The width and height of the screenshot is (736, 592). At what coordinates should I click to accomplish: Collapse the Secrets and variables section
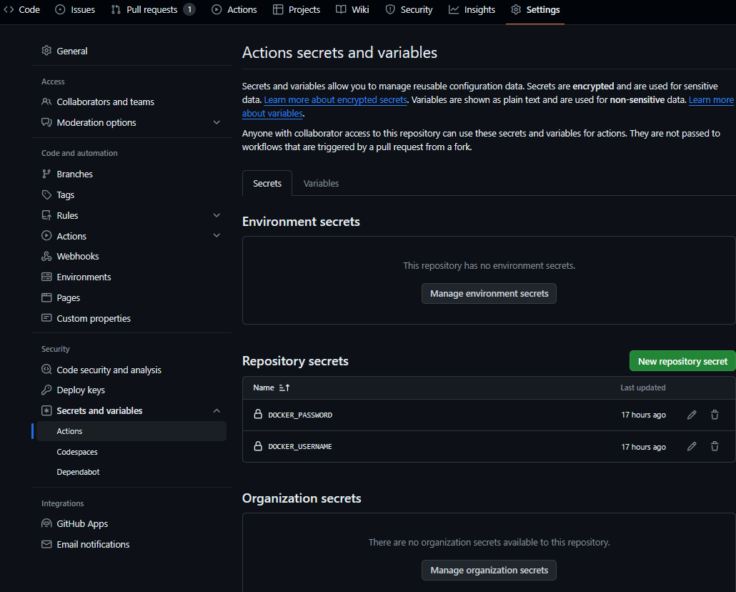217,410
